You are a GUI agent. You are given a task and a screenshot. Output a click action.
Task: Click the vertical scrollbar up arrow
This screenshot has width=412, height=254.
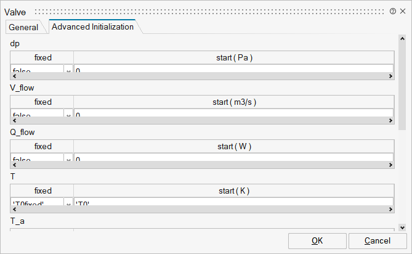402,38
